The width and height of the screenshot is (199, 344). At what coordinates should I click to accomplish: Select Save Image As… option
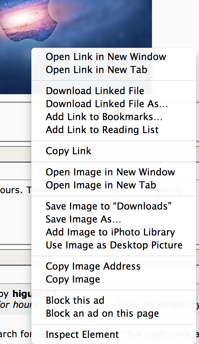click(114, 219)
